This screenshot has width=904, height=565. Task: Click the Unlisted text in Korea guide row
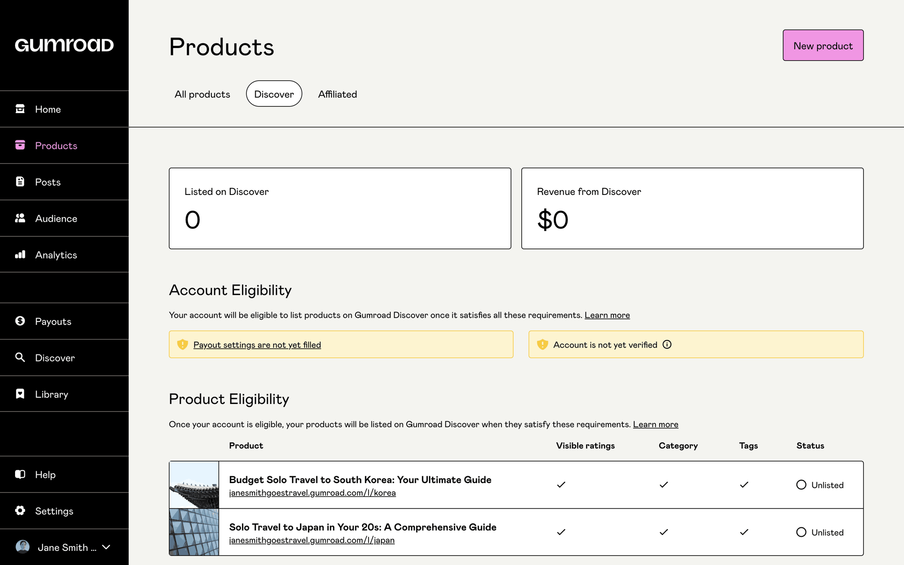[827, 485]
